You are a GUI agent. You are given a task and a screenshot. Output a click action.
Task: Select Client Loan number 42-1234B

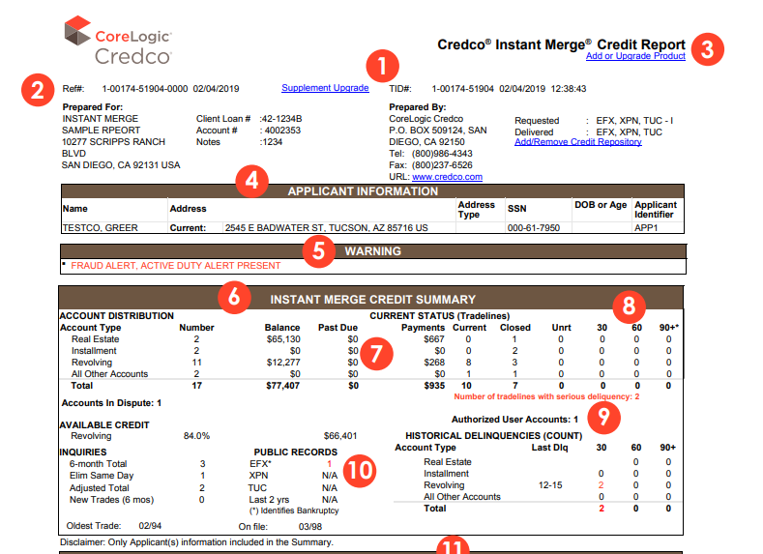[281, 119]
